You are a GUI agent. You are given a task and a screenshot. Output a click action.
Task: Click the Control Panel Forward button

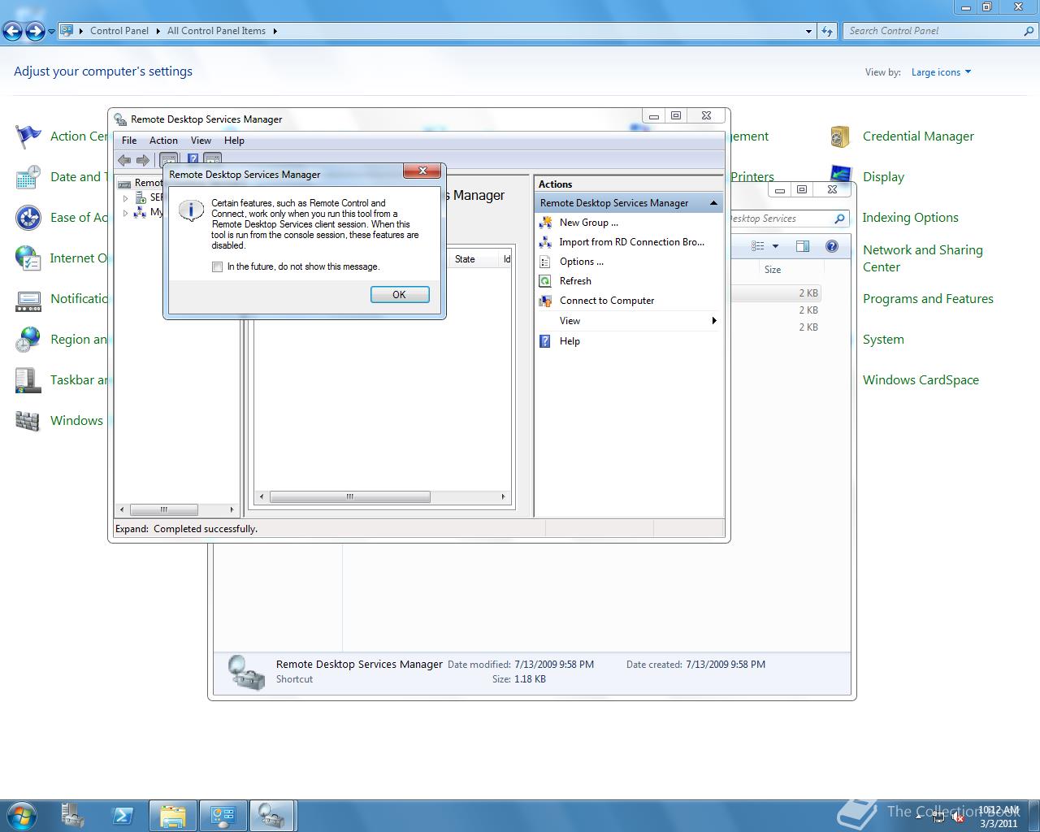[x=35, y=31]
